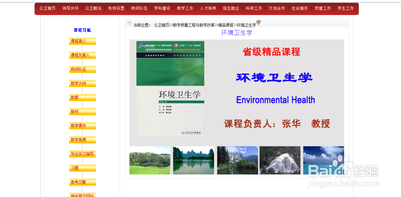The image size is (401, 197).
Task: Click the 环境卫生学 textbook cover image
Action: (170, 88)
